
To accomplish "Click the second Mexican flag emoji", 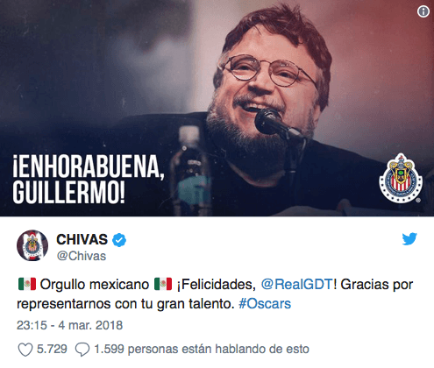I will (163, 284).
